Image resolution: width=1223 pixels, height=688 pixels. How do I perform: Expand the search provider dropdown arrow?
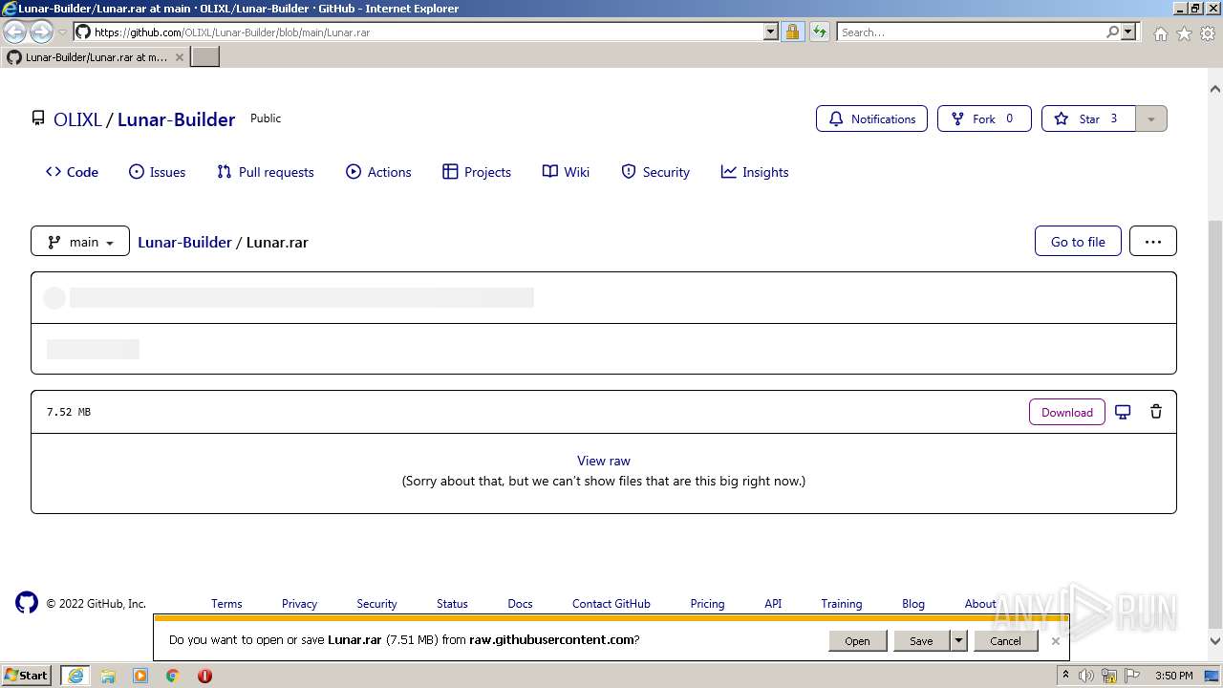[x=1128, y=32]
